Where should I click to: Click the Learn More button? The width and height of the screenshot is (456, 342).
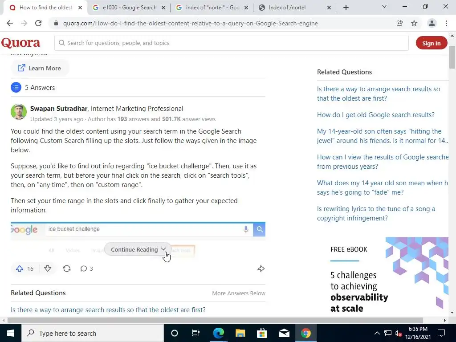point(39,68)
